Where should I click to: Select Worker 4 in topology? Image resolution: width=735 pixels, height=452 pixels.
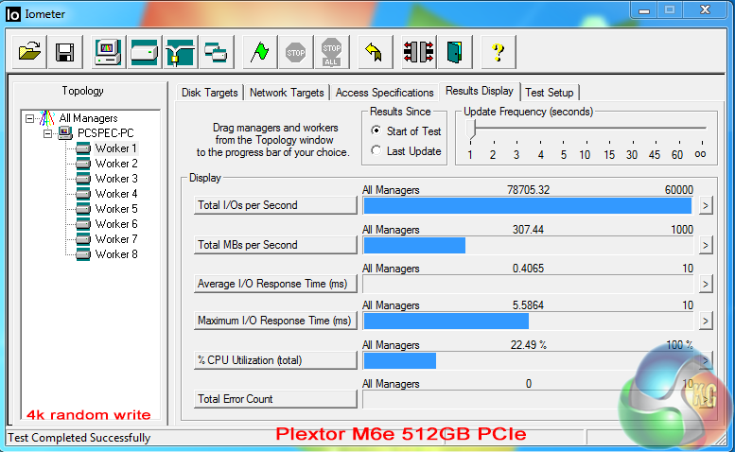[116, 194]
